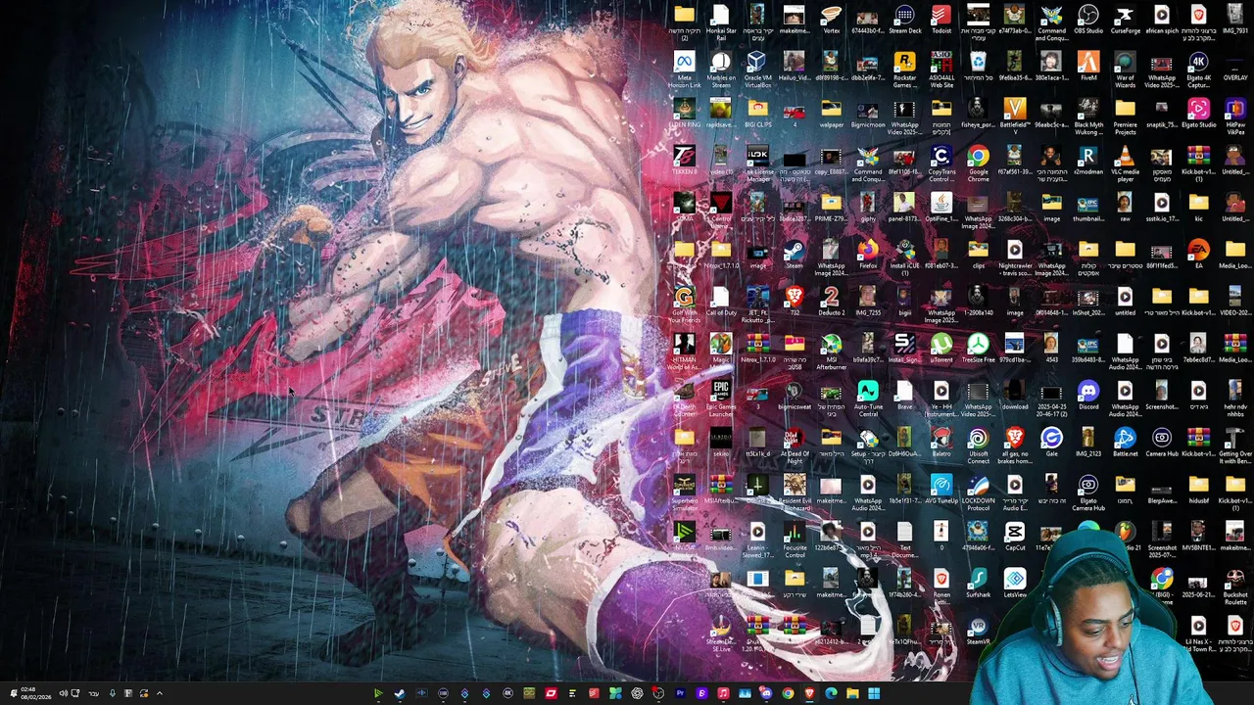The image size is (1254, 705).
Task: Open File Explorer from the taskbar
Action: (x=852, y=693)
